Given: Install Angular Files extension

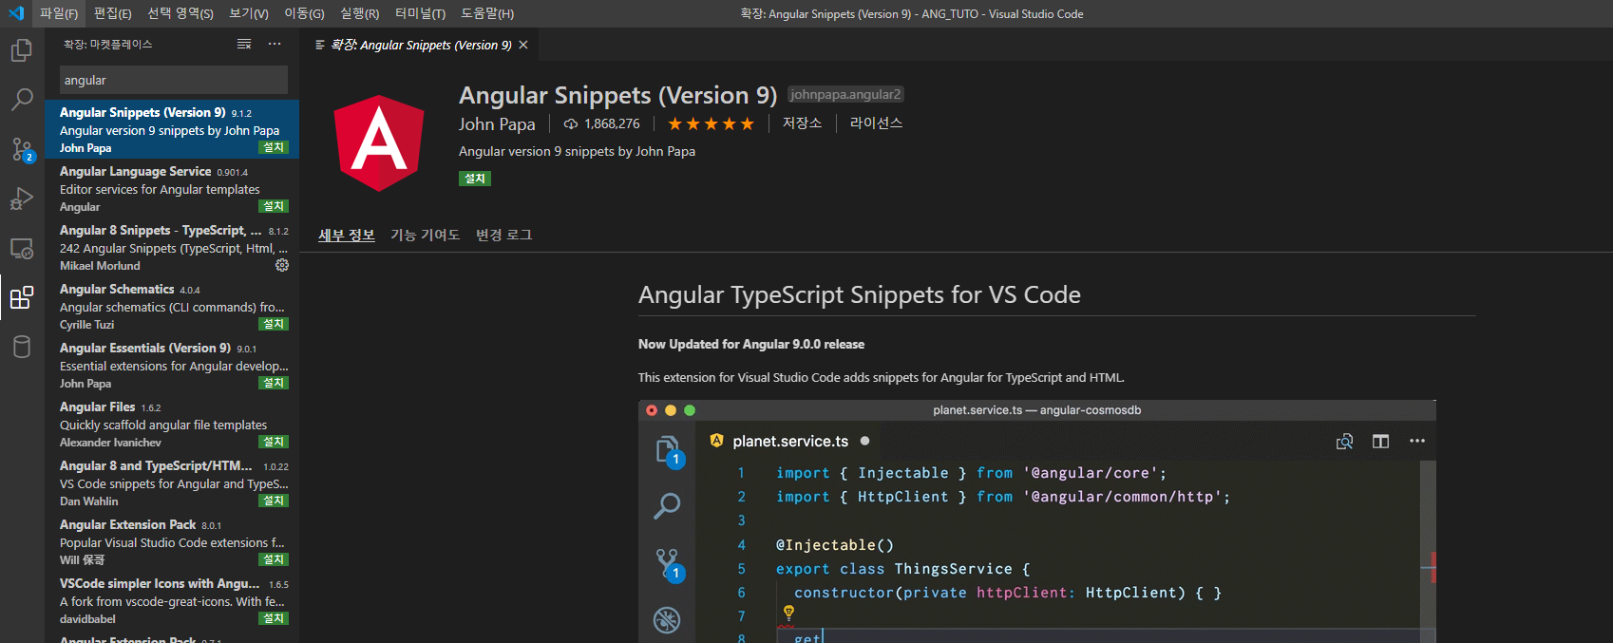Looking at the screenshot, I should click(x=274, y=442).
